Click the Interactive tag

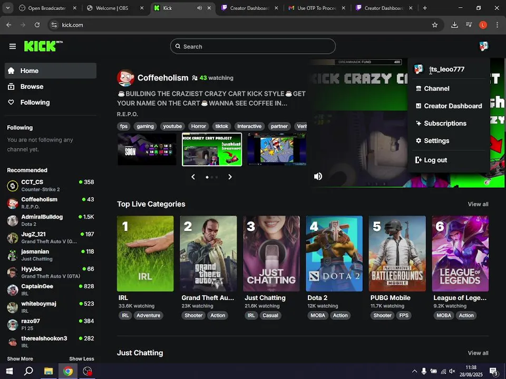(x=249, y=126)
